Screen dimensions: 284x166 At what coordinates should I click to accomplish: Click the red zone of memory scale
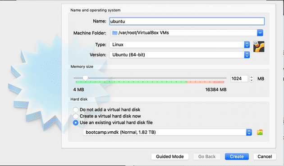206,82
